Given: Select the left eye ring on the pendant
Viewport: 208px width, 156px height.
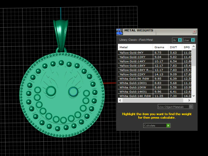Looking at the screenshot, I should [x=51, y=91].
